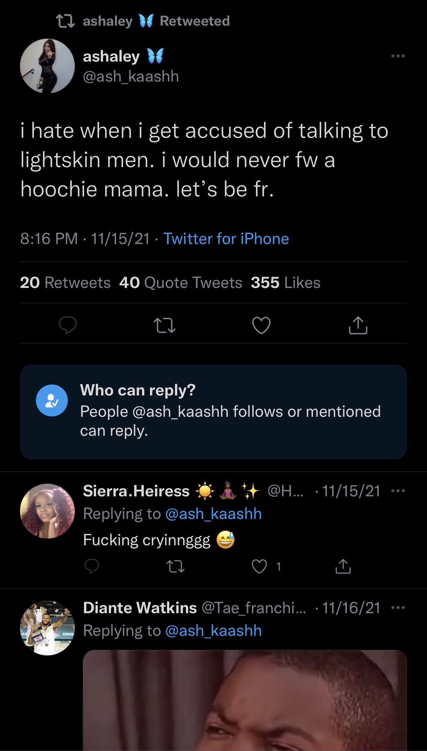This screenshot has height=751, width=427.
Task: Retweet Sierra.Heiress's reply
Action: 175,566
